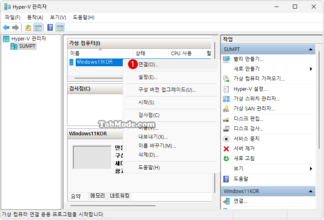Select the Hyper-V 관리자 root tree node
The width and height of the screenshot is (324, 220).
pos(25,38)
